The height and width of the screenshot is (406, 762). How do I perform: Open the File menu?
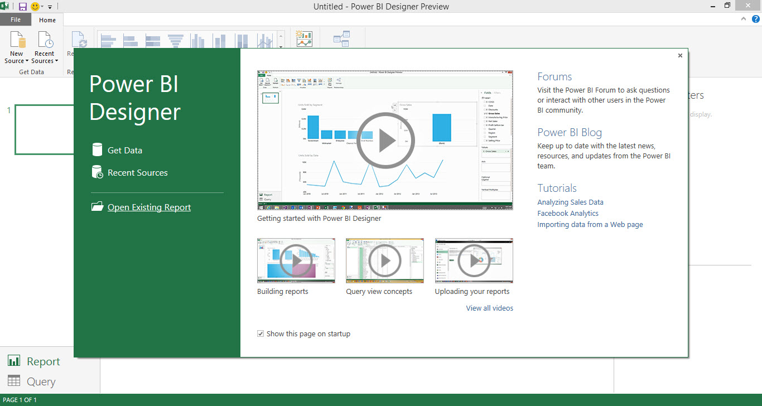pyautogui.click(x=15, y=19)
